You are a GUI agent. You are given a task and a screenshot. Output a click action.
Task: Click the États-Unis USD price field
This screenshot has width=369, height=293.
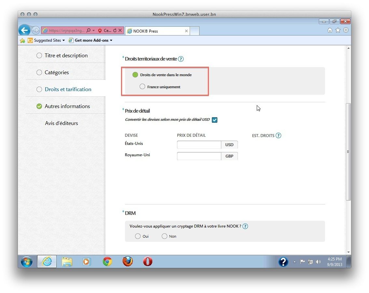click(199, 145)
